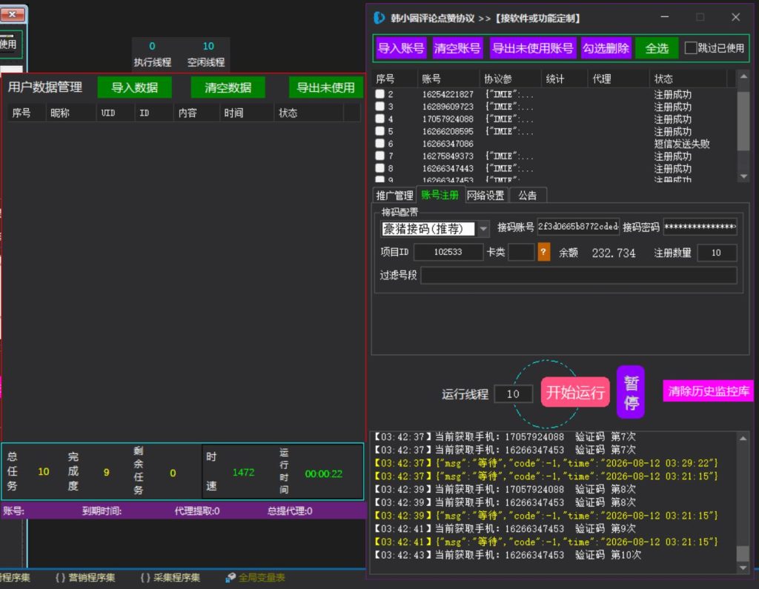The image size is (759, 589).
Task: Click the 昵称 column header in user data
Action: pos(70,113)
